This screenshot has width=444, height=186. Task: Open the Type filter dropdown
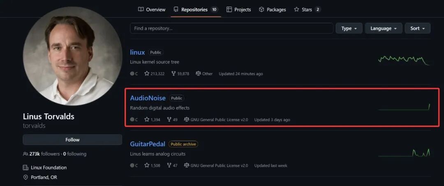349,28
